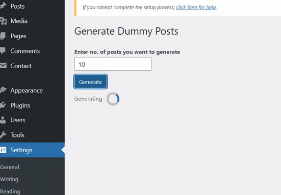Open the Tools menu label
281x195 pixels.
click(17, 135)
